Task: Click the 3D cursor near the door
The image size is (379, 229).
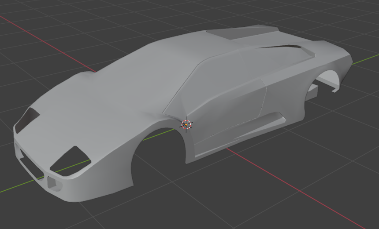Action: [x=186, y=124]
